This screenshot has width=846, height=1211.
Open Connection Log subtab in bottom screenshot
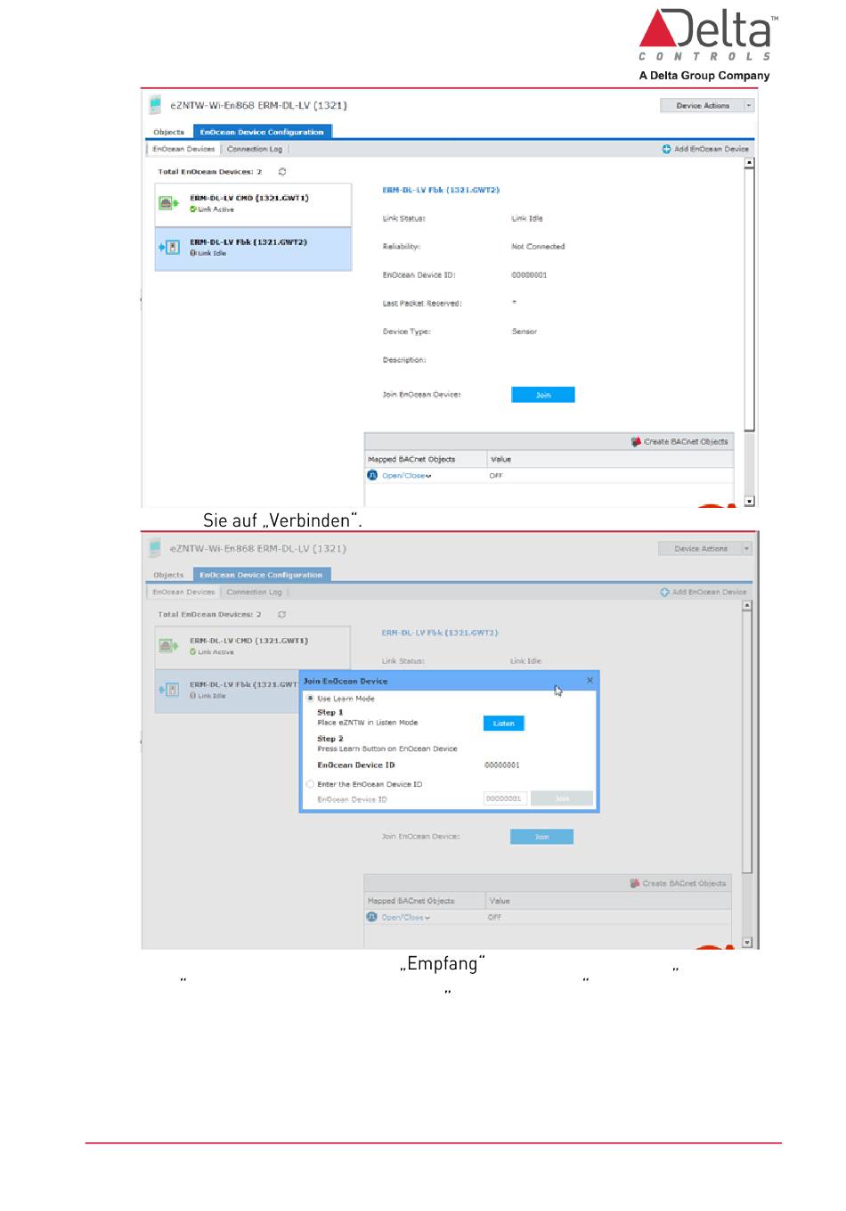(x=254, y=592)
